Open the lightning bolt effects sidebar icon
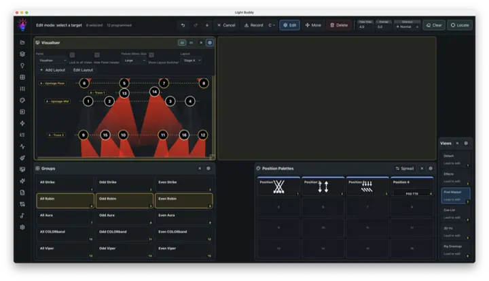 [22, 123]
